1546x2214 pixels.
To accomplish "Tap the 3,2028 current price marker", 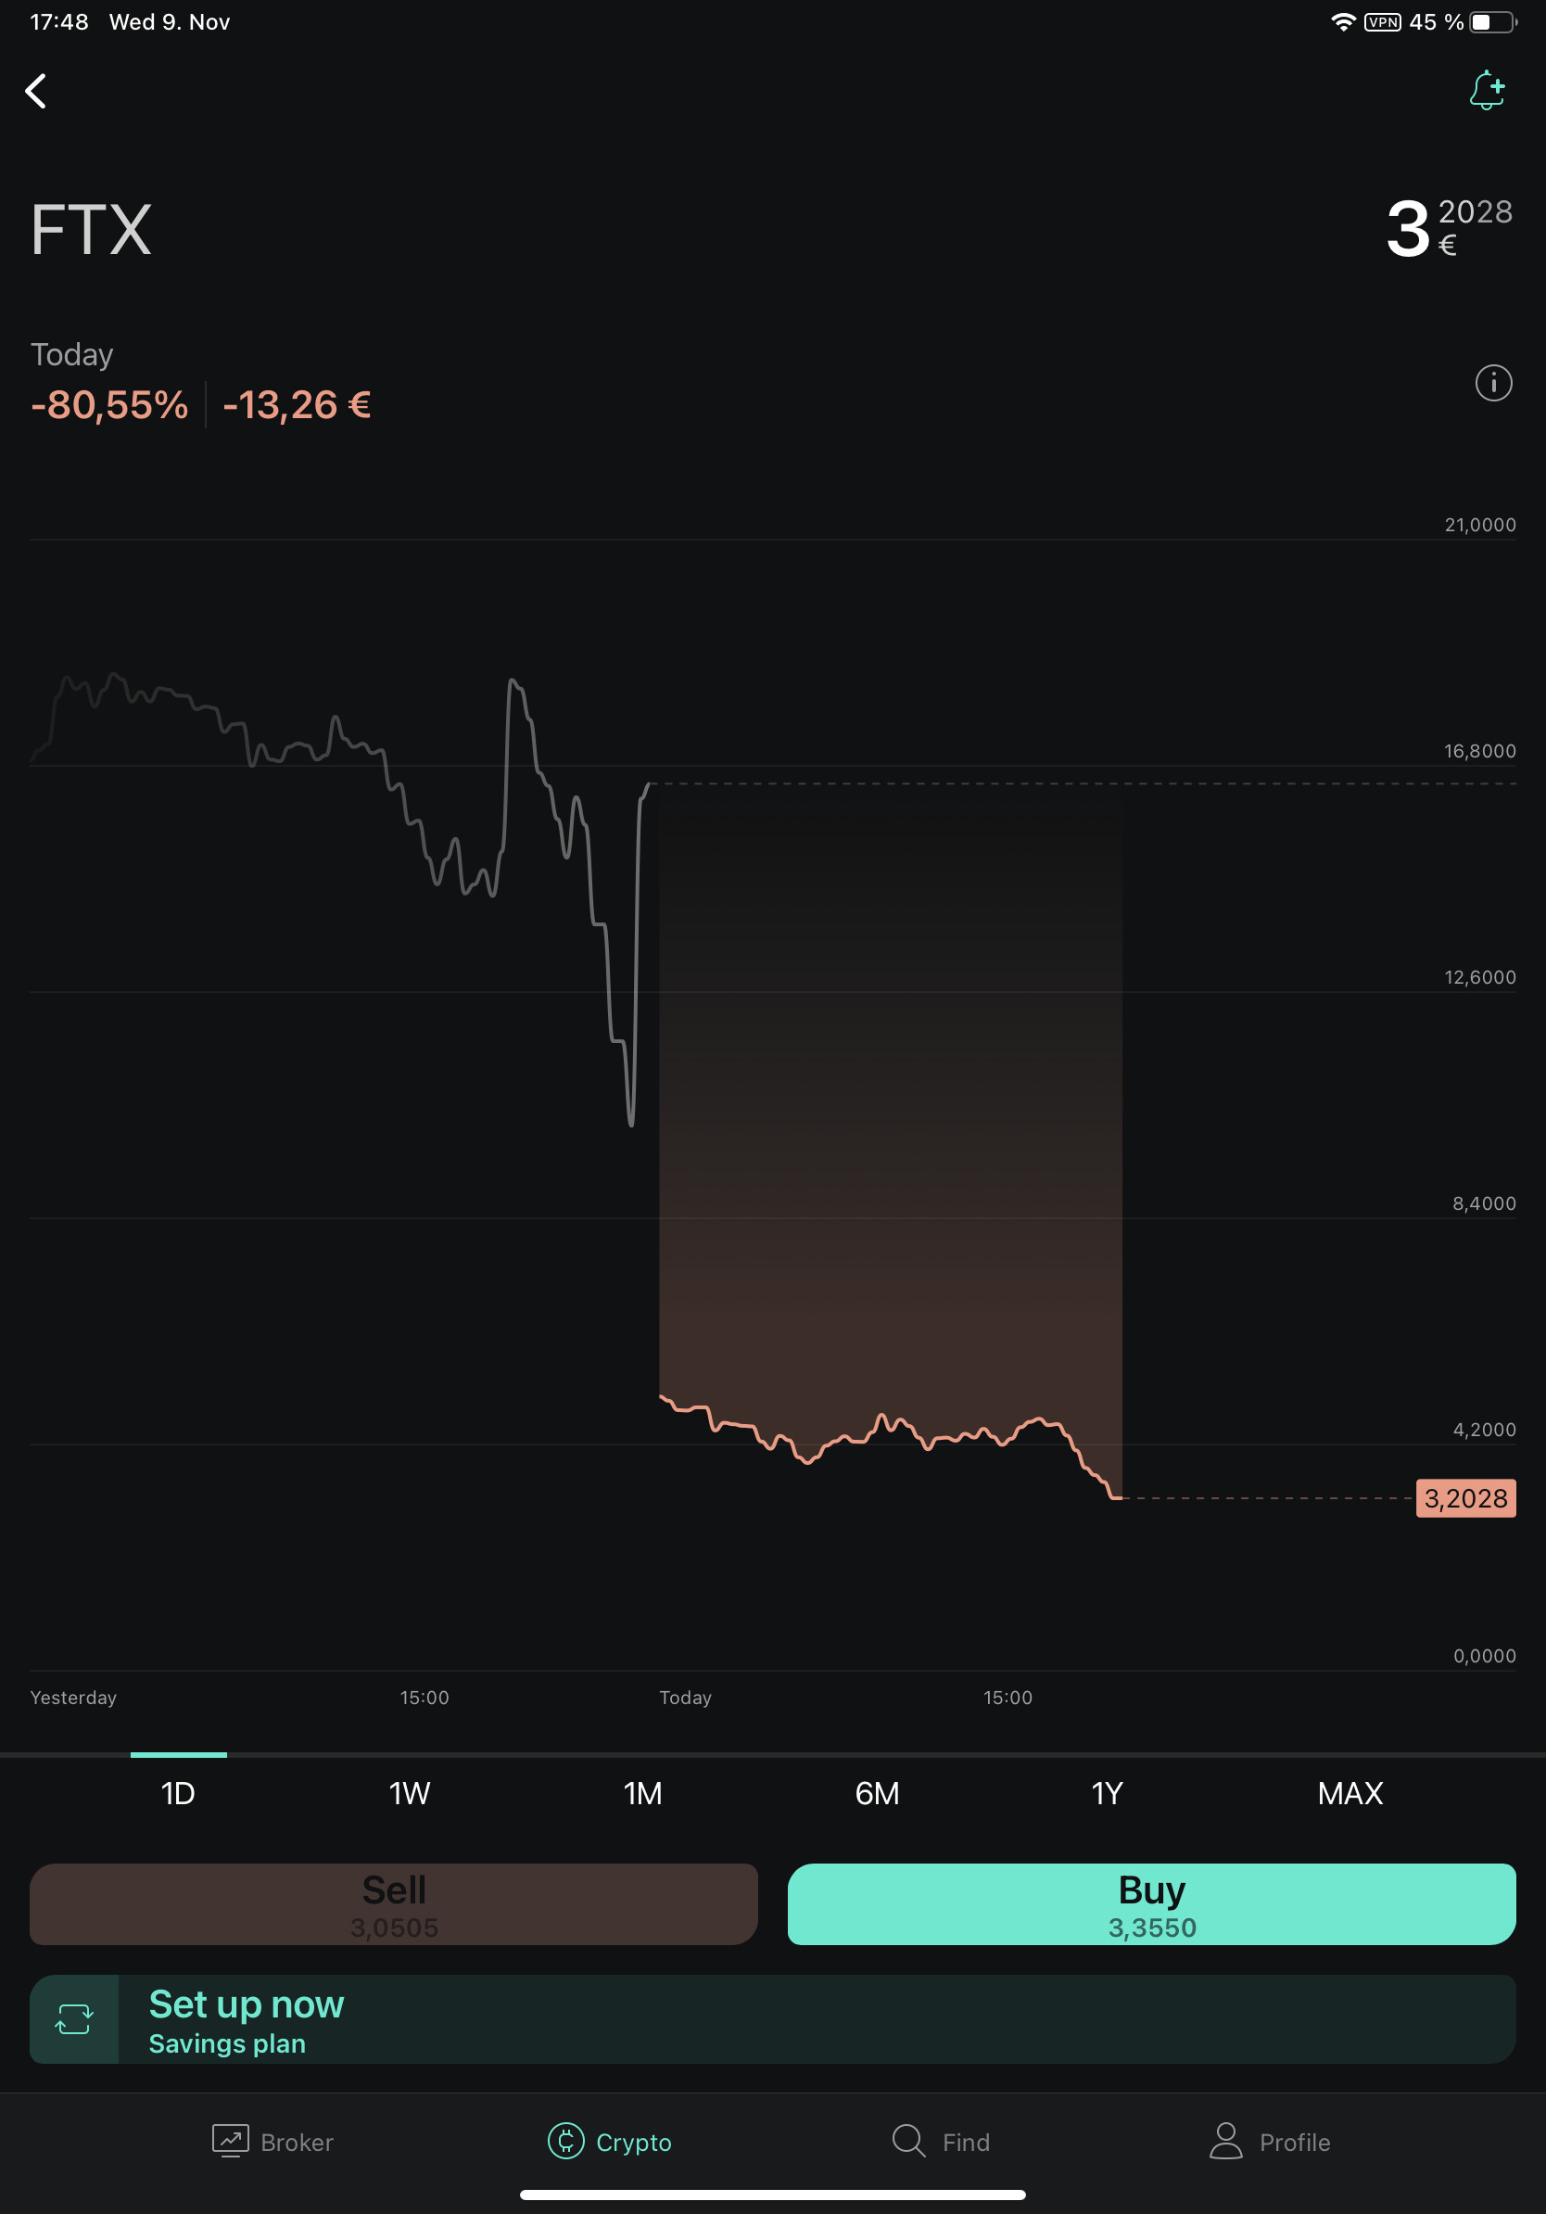I will click(1465, 1498).
